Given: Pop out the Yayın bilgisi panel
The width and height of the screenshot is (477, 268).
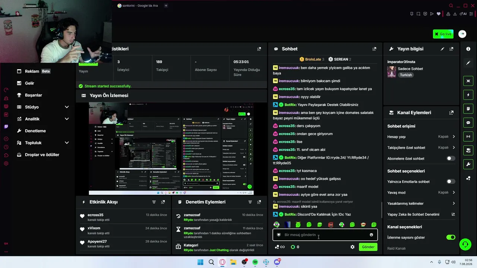Looking at the screenshot, I should 451,49.
